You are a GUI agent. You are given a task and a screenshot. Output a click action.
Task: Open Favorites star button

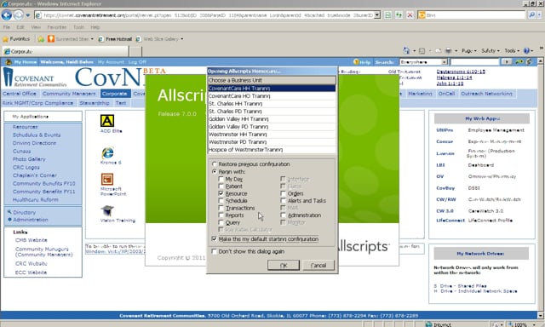coord(16,39)
